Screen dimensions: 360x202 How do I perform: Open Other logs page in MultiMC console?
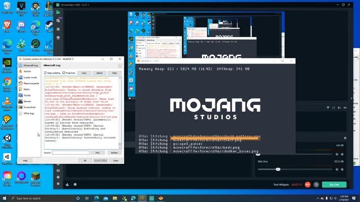(x=28, y=113)
